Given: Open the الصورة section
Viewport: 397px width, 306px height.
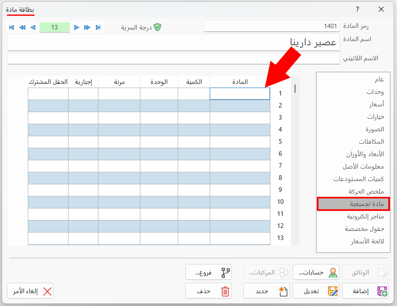Looking at the screenshot, I should tap(353, 129).
